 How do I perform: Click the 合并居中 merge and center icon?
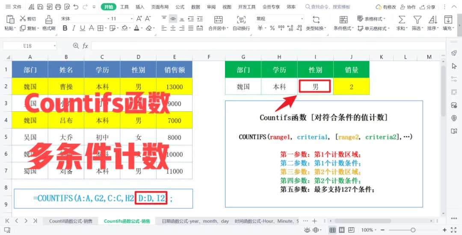(218, 19)
